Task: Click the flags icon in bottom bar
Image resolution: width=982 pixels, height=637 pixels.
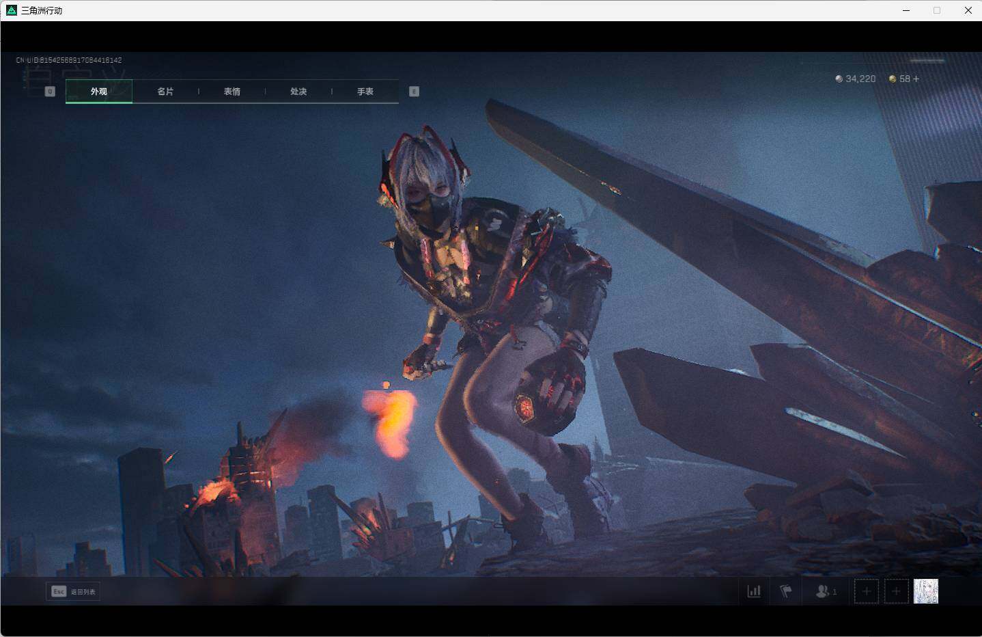Action: [786, 591]
